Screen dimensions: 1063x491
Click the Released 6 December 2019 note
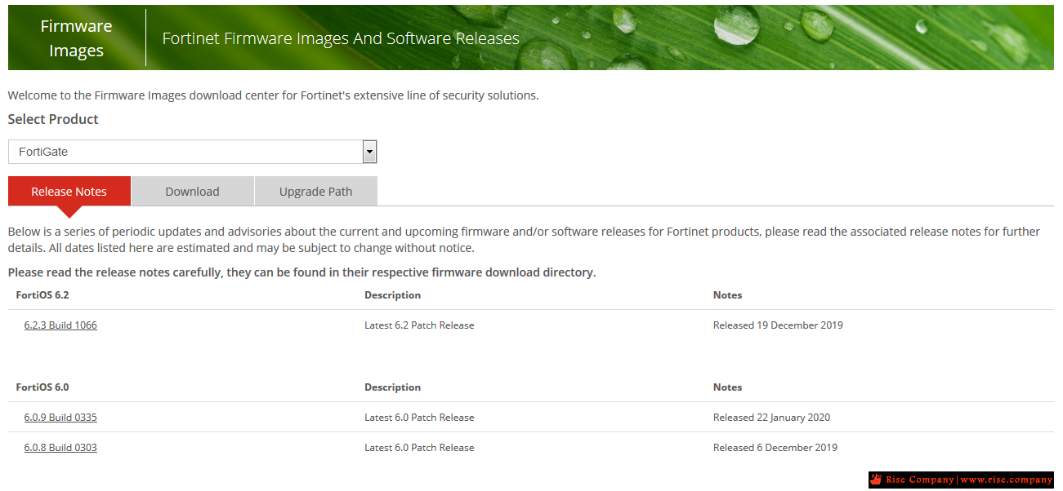[x=775, y=448]
